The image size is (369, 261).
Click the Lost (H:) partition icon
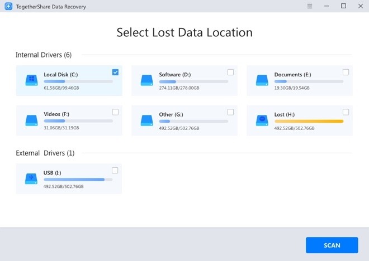click(x=262, y=119)
